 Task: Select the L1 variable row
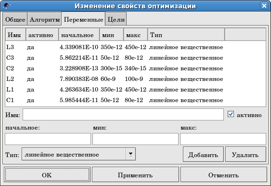click(x=136, y=90)
